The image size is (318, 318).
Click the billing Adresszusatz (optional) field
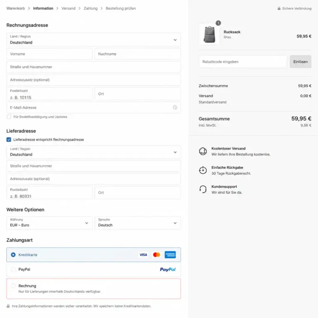(94, 80)
